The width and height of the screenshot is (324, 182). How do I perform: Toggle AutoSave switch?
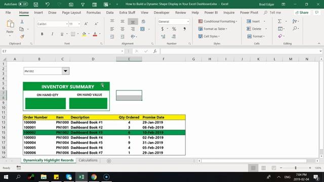(23, 4)
